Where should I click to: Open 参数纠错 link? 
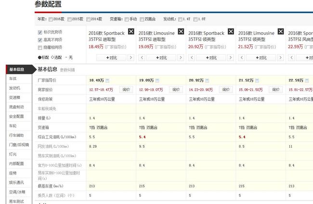click(67, 70)
